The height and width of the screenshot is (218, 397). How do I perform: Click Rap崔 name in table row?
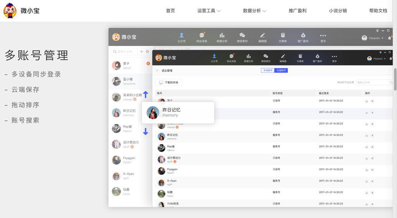(x=171, y=146)
